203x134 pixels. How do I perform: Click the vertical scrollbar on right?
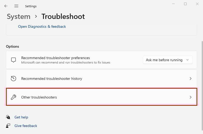tap(202, 86)
